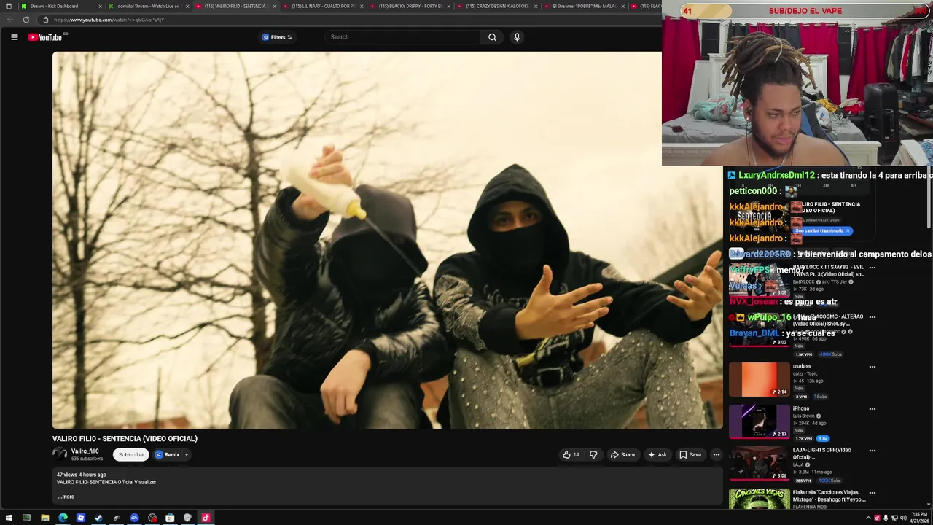
Task: Play the iPhone video thumbnail
Action: coord(759,421)
